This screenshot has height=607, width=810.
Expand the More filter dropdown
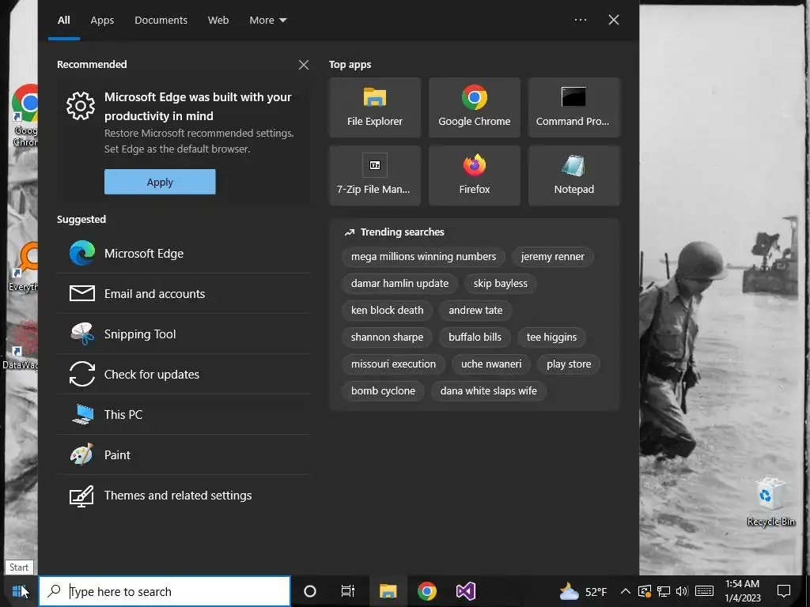pyautogui.click(x=267, y=20)
